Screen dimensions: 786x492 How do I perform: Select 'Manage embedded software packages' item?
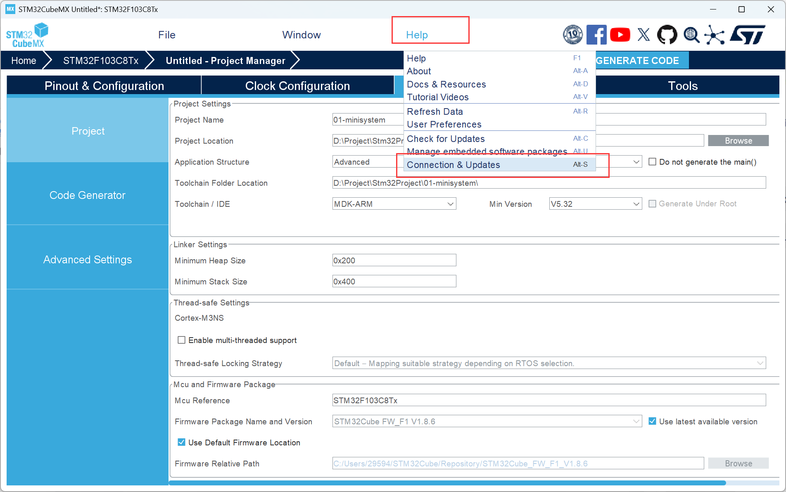pyautogui.click(x=500, y=151)
